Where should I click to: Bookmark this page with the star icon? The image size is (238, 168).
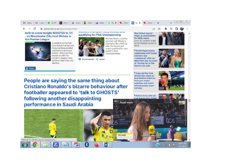[x=159, y=29]
